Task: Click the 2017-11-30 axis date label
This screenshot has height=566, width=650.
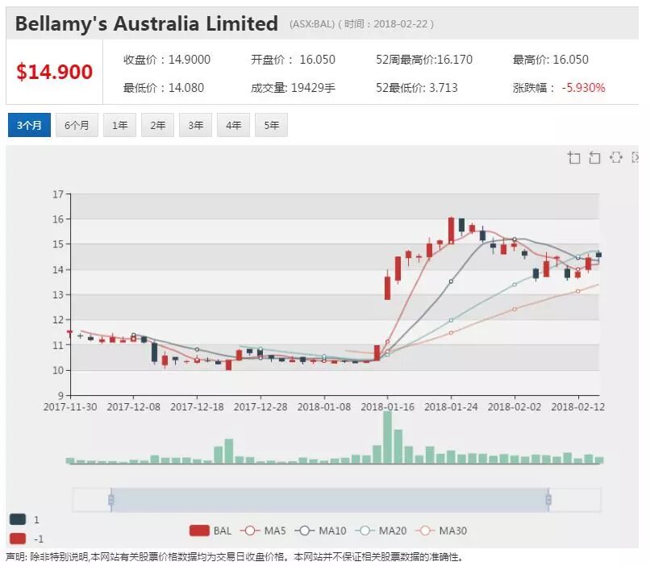Action: [x=70, y=407]
